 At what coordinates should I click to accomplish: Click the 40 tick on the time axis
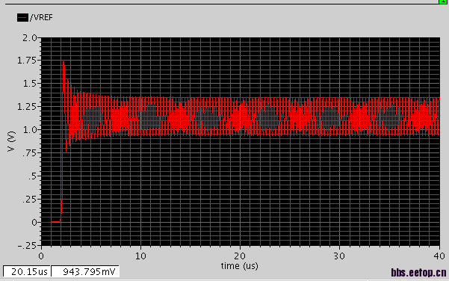pos(439,256)
